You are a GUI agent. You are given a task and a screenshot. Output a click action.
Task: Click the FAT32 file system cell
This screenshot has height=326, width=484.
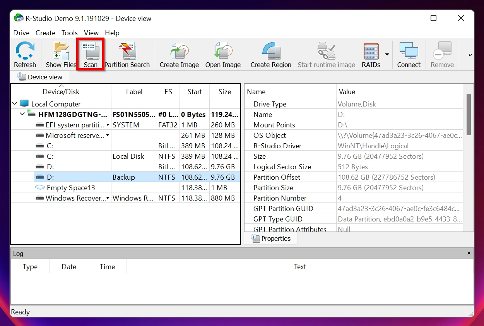[x=168, y=125]
